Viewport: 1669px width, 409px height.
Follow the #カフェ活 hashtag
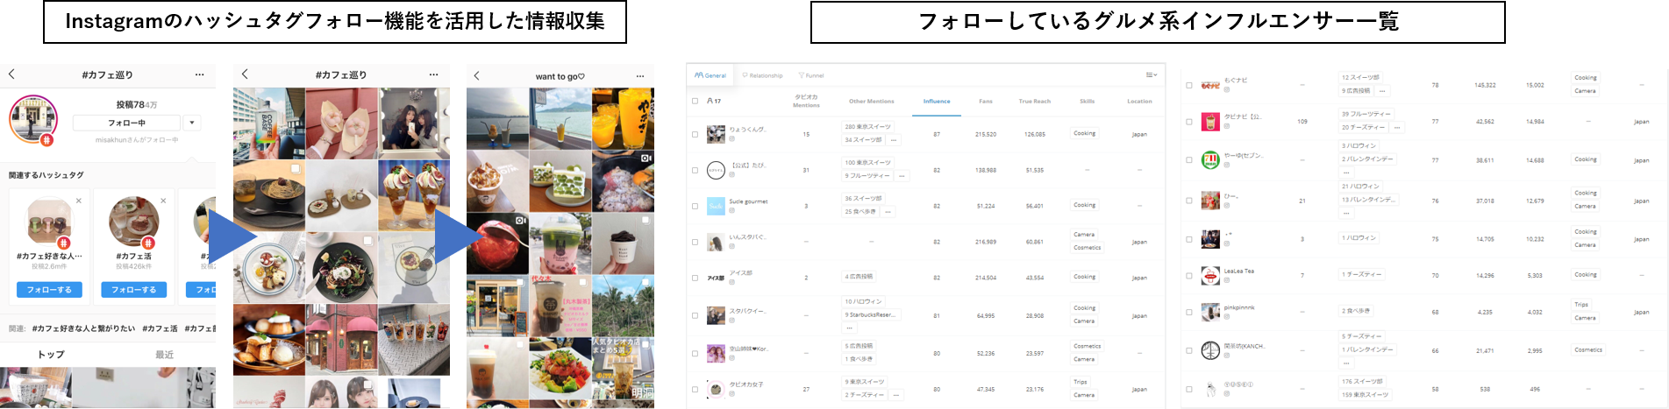point(133,289)
